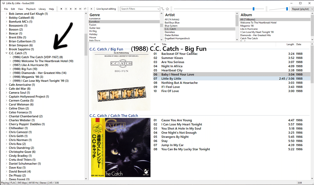Open the Library menu
This screenshot has height=185, width=314.
point(42,9)
